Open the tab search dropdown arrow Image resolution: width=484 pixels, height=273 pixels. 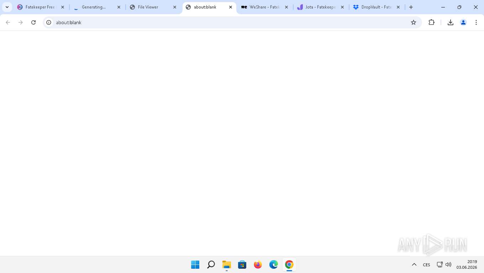point(7,7)
